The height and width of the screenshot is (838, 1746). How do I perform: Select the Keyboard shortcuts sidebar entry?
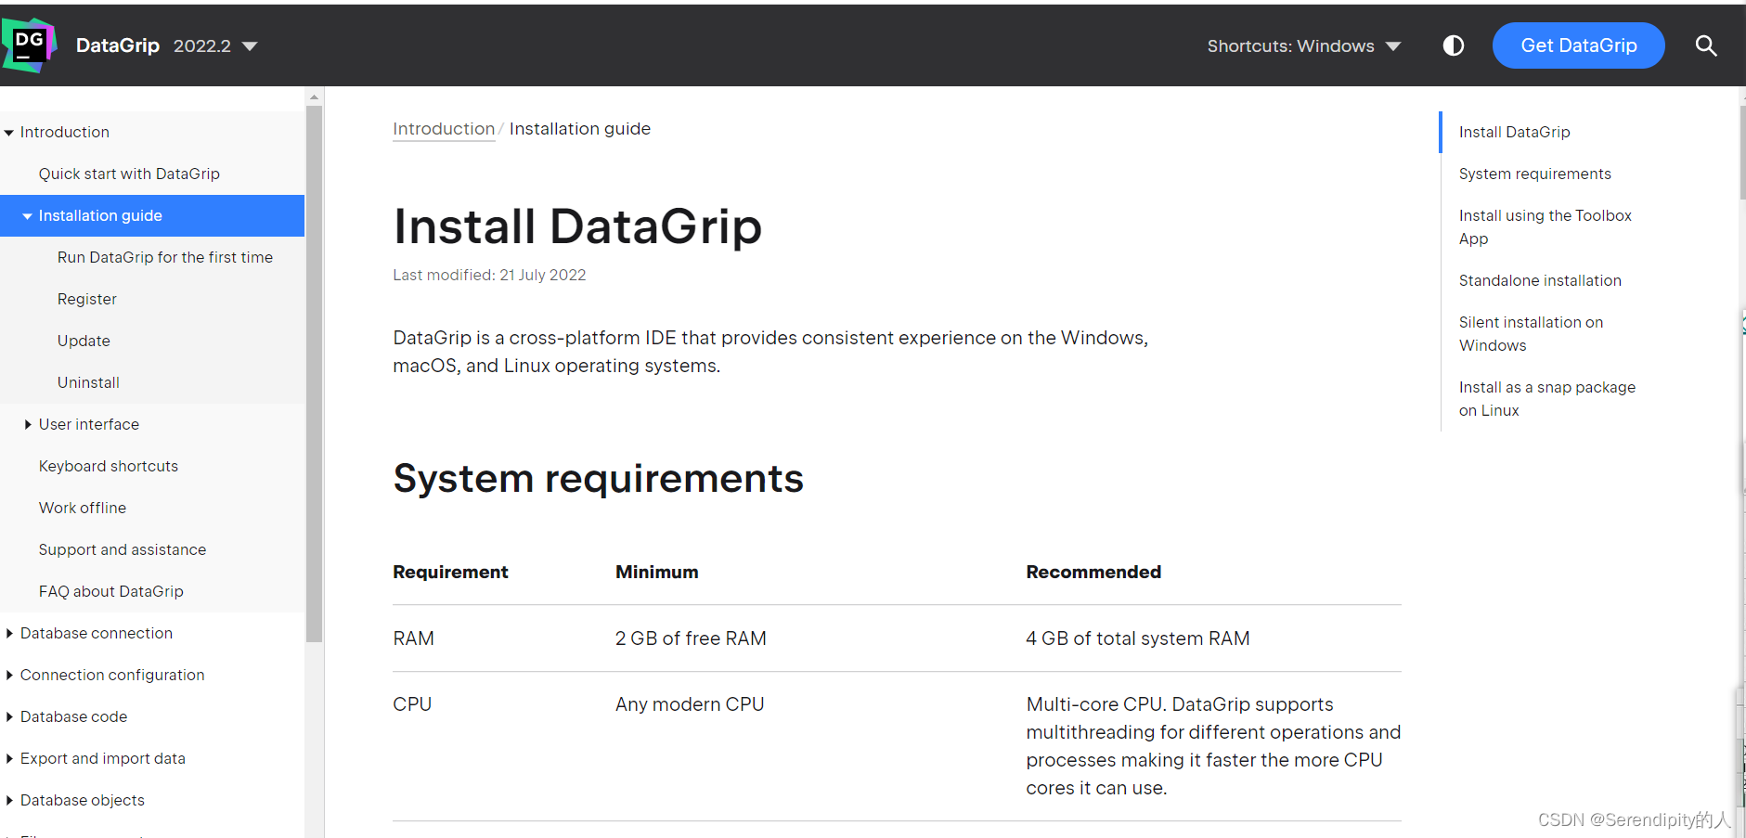point(109,465)
